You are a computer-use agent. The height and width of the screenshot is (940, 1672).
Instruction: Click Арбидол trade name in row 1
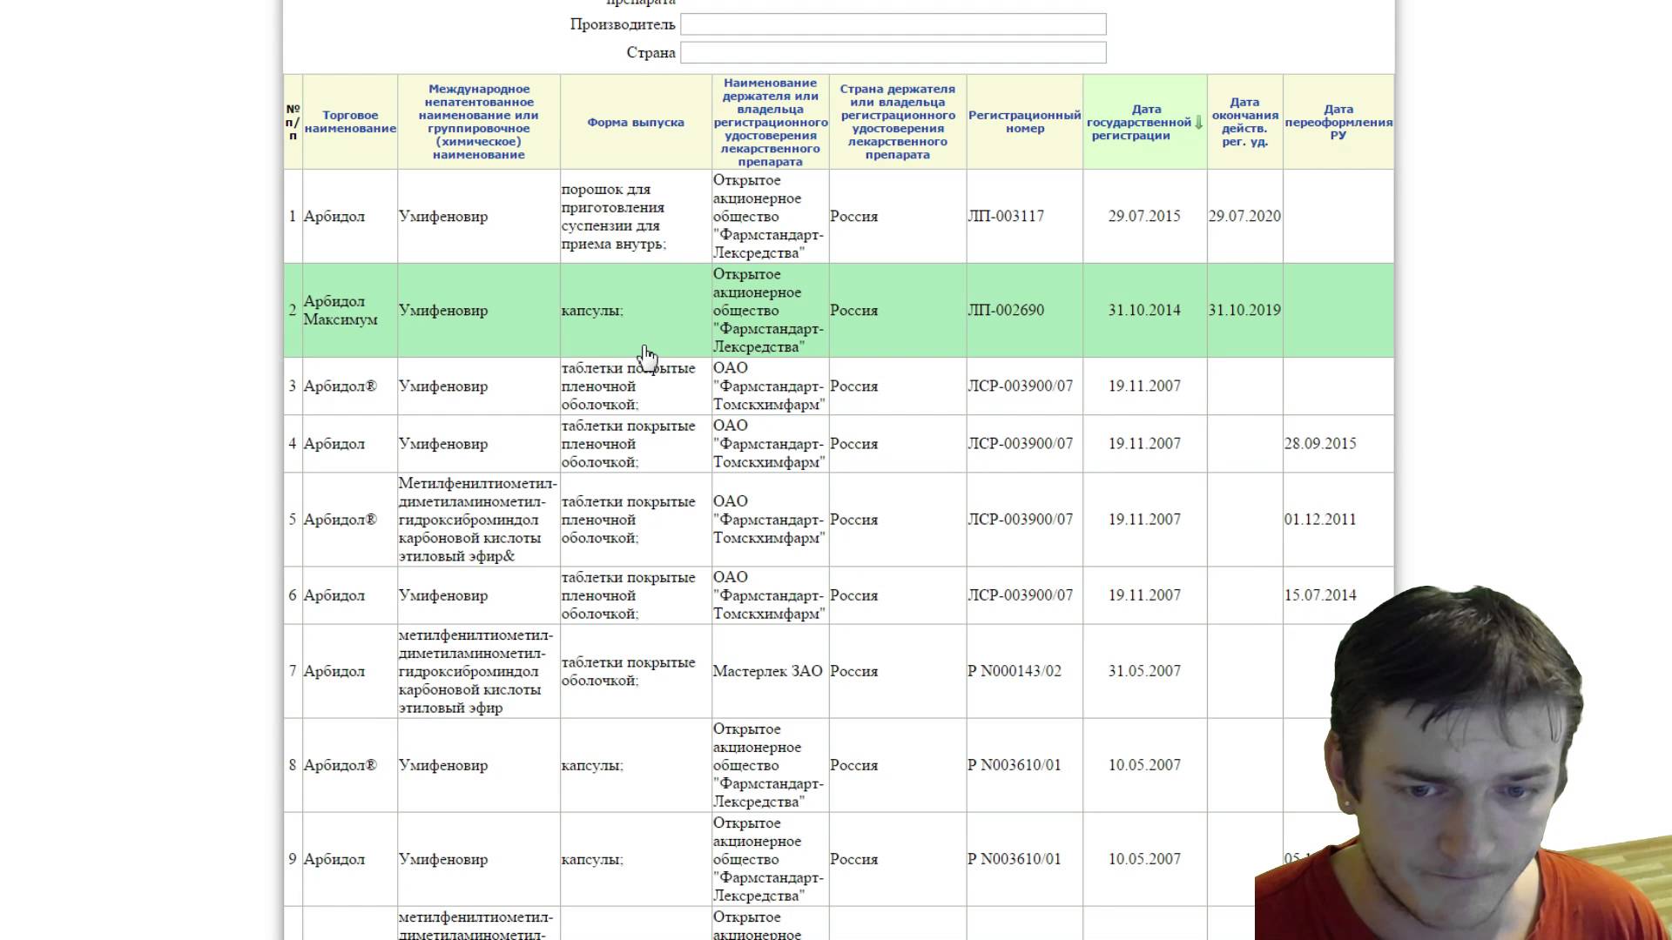pos(334,217)
